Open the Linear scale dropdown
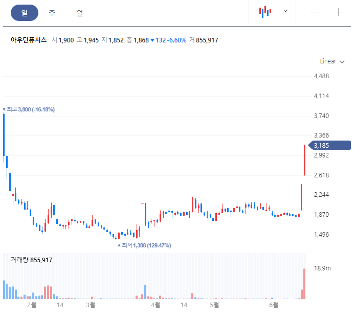Screen dimensions: 357x320 332,61
